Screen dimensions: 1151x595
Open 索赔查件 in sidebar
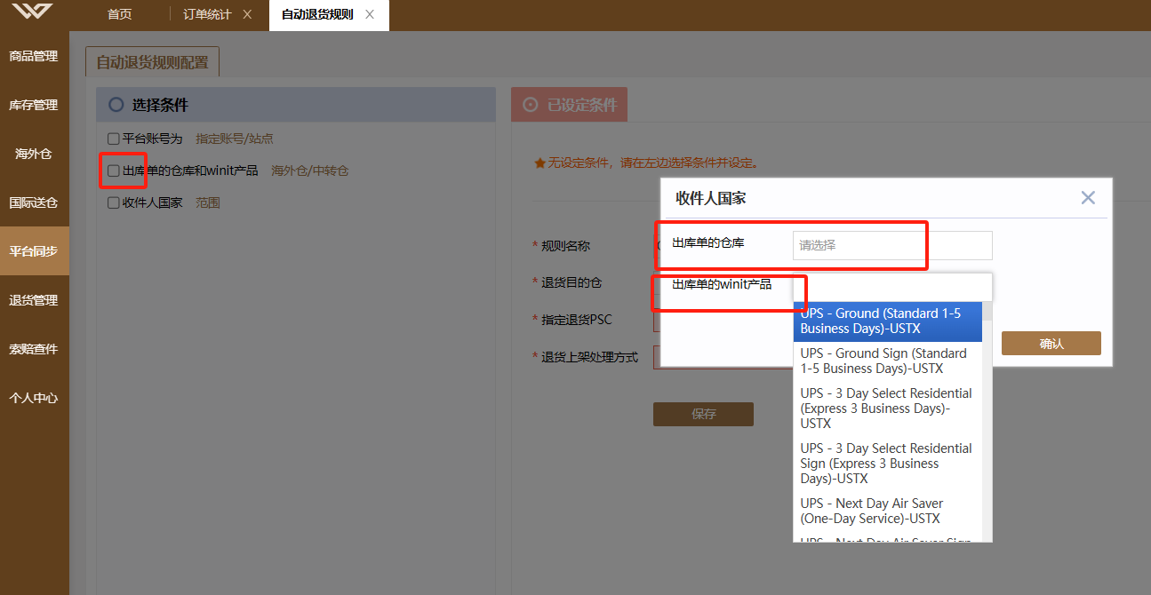coord(34,349)
